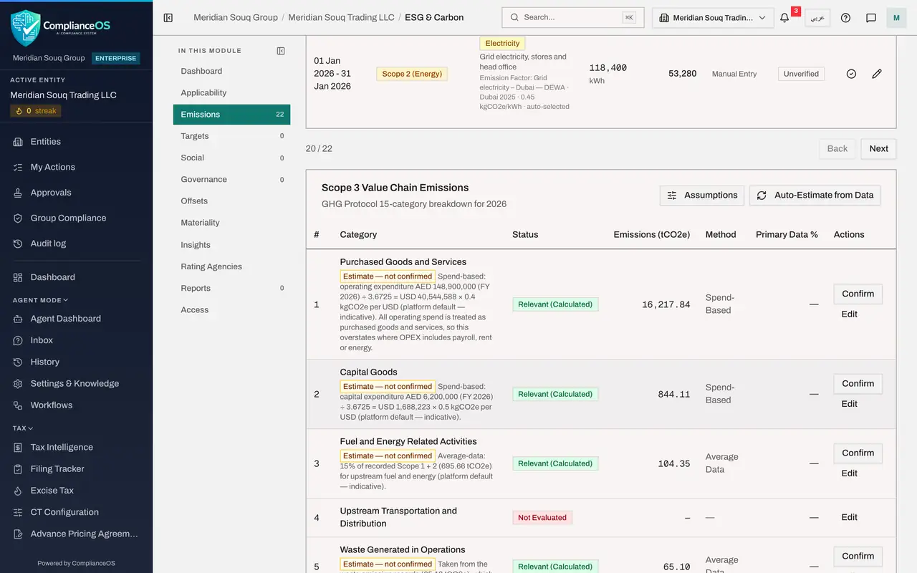Open the Meridian Souq Trading entity dropdown
Image resolution: width=917 pixels, height=573 pixels.
tap(713, 18)
